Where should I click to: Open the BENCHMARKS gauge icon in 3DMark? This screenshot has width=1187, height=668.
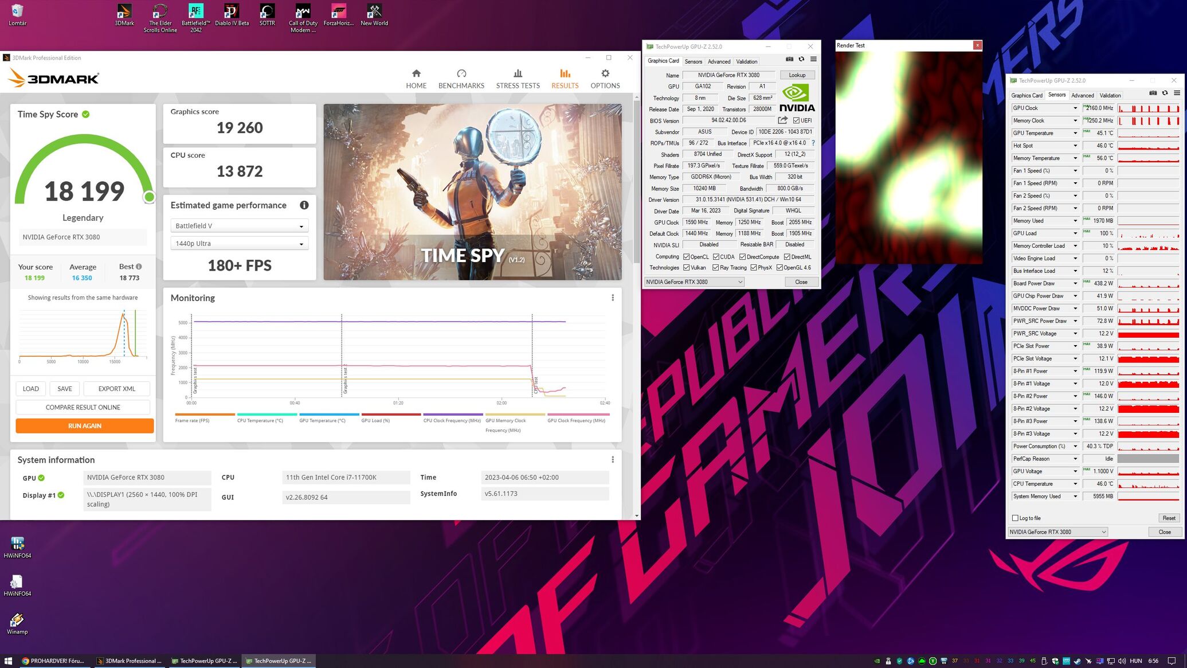point(461,73)
